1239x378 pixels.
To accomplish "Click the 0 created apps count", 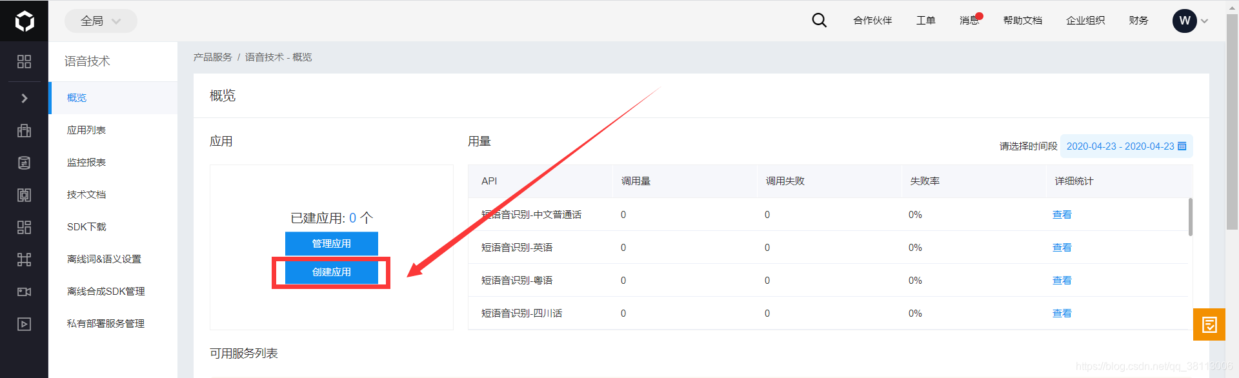I will [352, 218].
